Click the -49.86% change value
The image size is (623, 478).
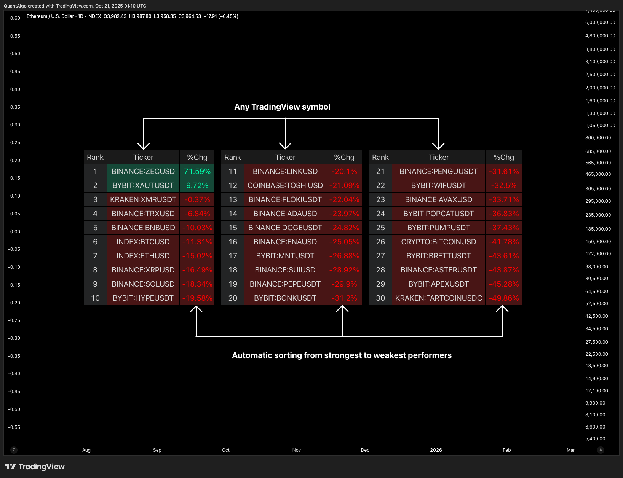point(504,298)
